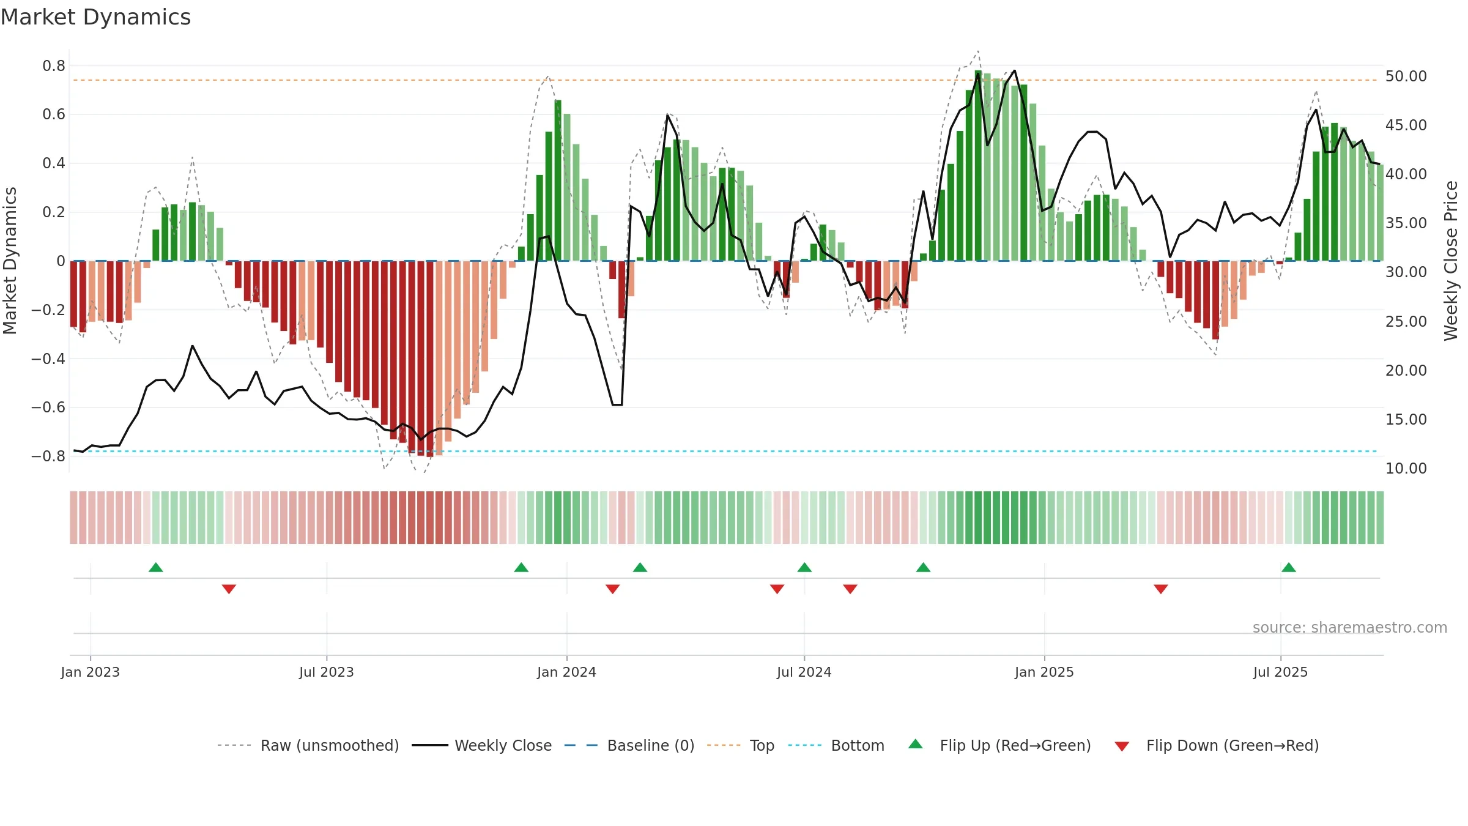Toggle Flip Up (Red→Green) legend entry
Viewport: 1468px width, 826px height.
[x=1000, y=745]
